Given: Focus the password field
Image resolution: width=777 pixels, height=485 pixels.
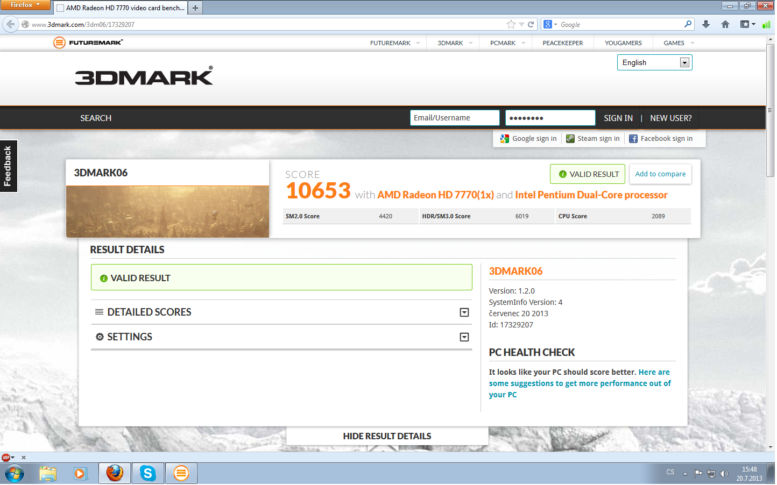Looking at the screenshot, I should (550, 118).
